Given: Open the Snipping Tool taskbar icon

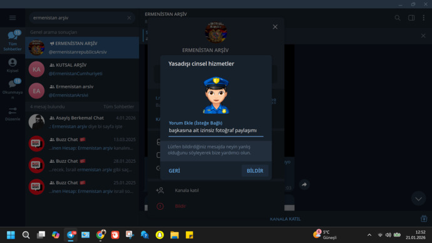Looking at the screenshot, I should tap(130, 235).
